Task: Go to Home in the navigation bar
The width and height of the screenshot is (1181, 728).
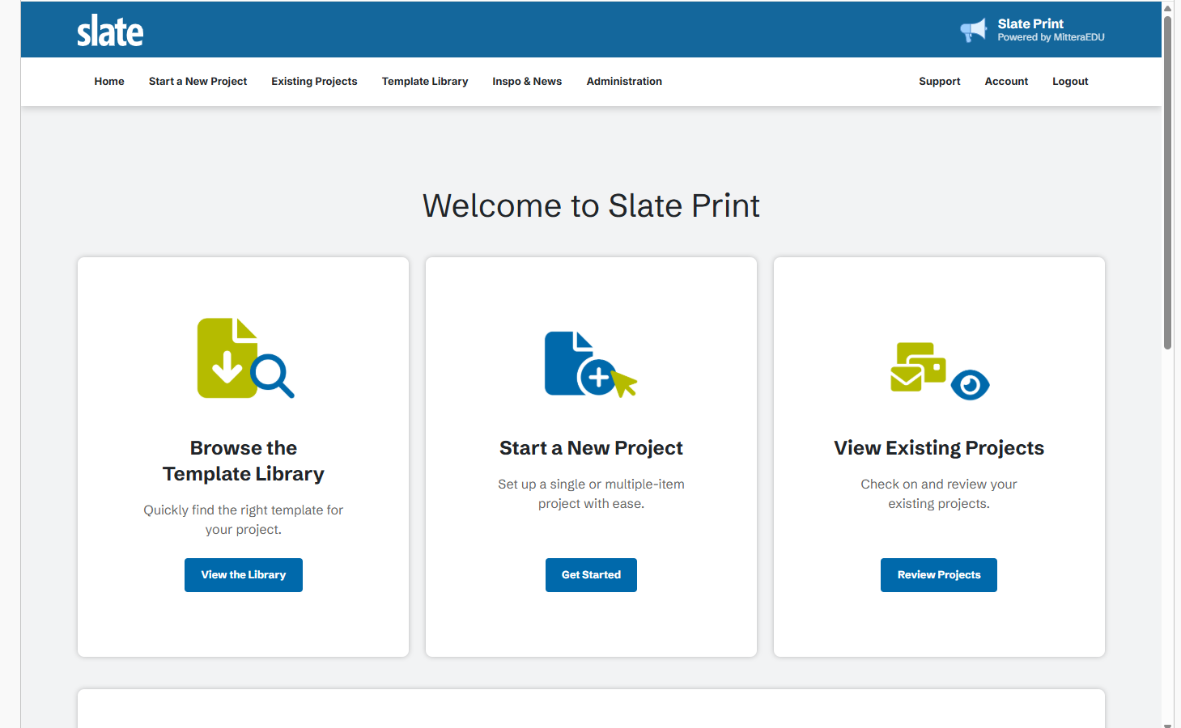Action: [x=109, y=82]
